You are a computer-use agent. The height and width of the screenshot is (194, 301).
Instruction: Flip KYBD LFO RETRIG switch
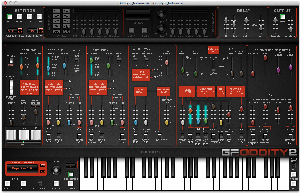pyautogui.click(x=146, y=61)
